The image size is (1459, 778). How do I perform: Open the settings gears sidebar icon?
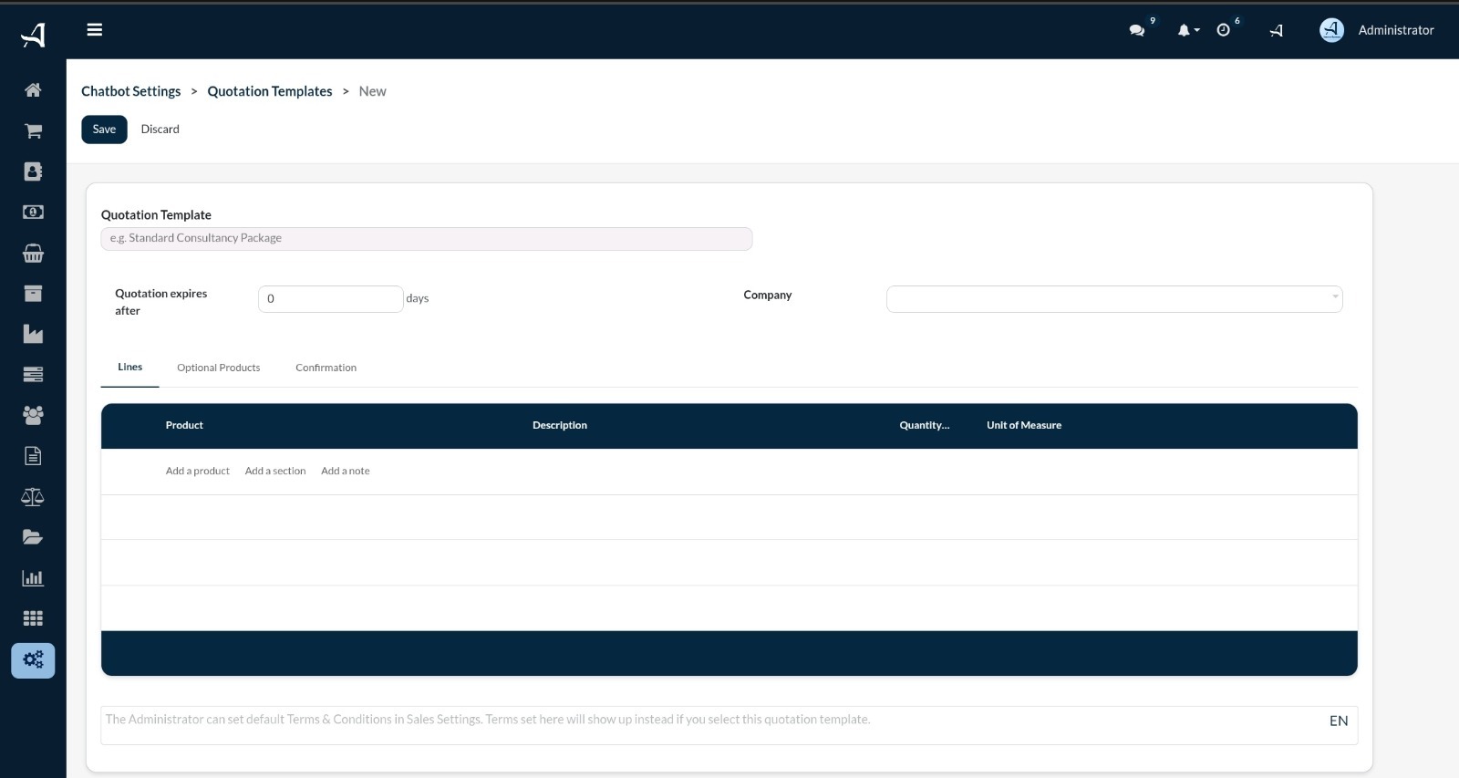pyautogui.click(x=33, y=660)
